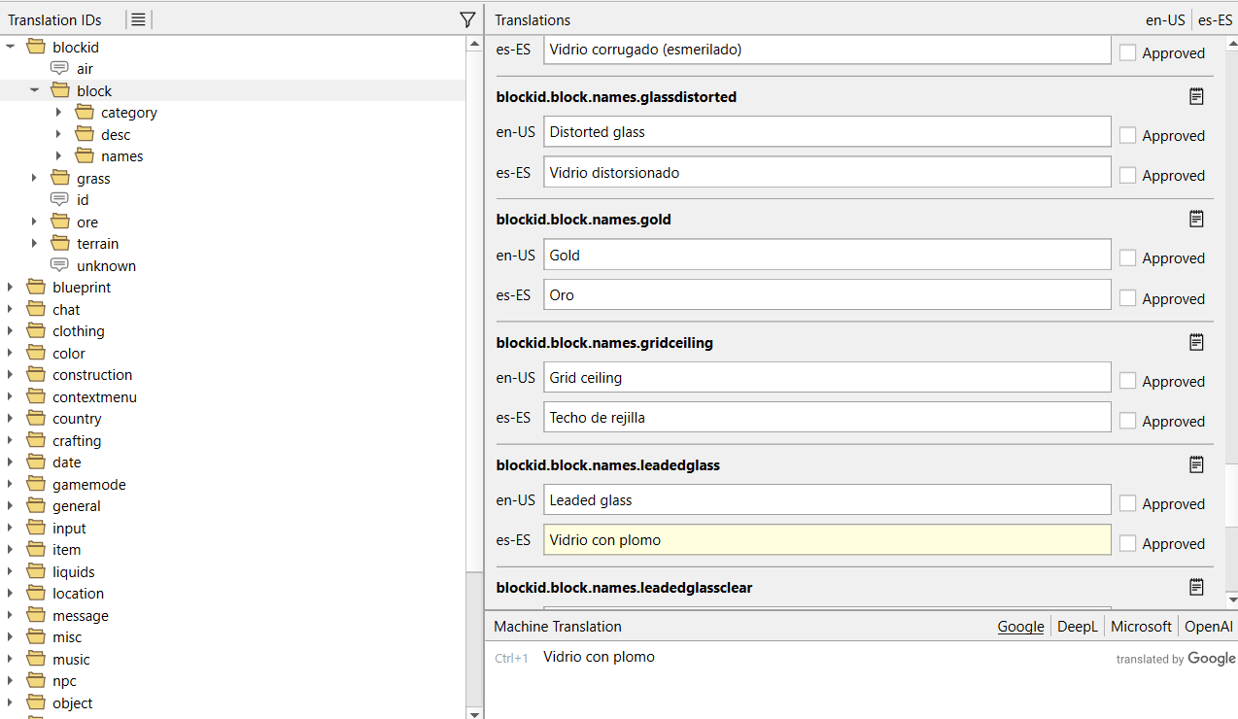Click the notes icon for gold entry
This screenshot has width=1238, height=719.
[1196, 219]
